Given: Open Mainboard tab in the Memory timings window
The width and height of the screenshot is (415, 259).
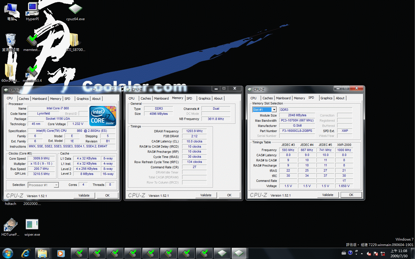Looking at the screenshot, I should [161, 98].
